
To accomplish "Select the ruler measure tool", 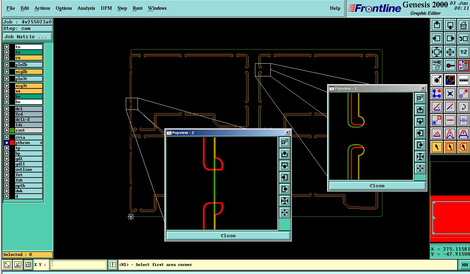I will 463,80.
